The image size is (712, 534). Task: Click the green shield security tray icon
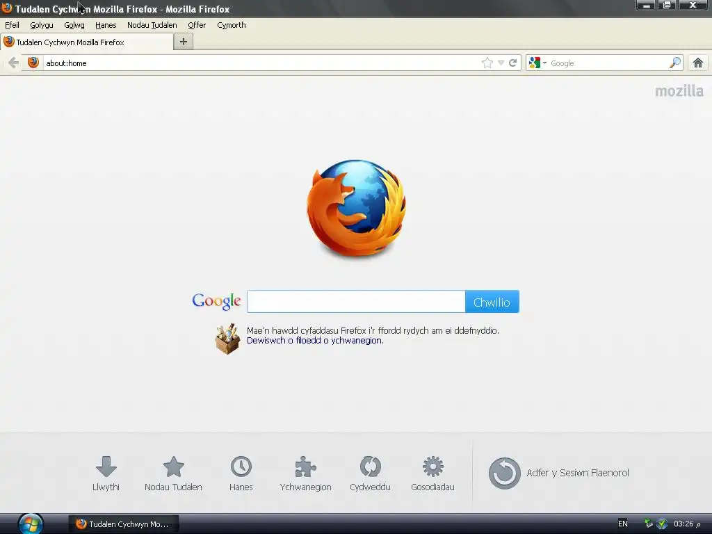pos(663,524)
